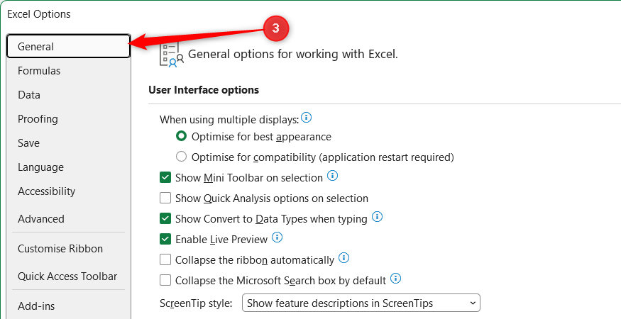Open the ScreenTip style dropdown
The height and width of the screenshot is (319, 621).
361,303
